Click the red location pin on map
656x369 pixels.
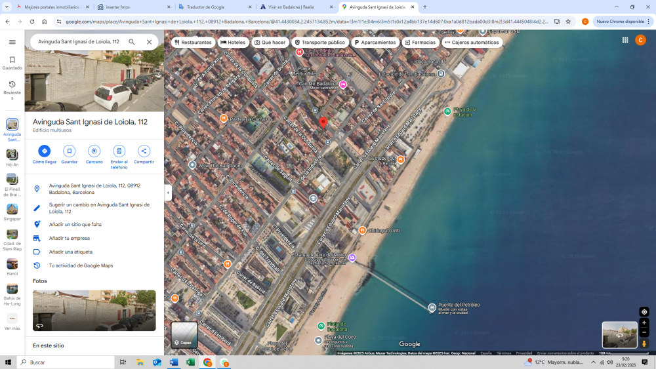(323, 123)
